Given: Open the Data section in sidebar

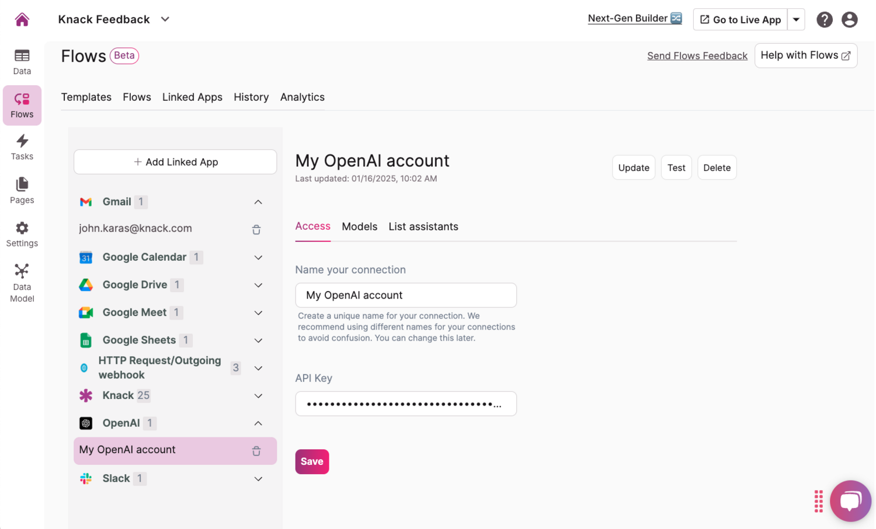Looking at the screenshot, I should click(x=22, y=62).
